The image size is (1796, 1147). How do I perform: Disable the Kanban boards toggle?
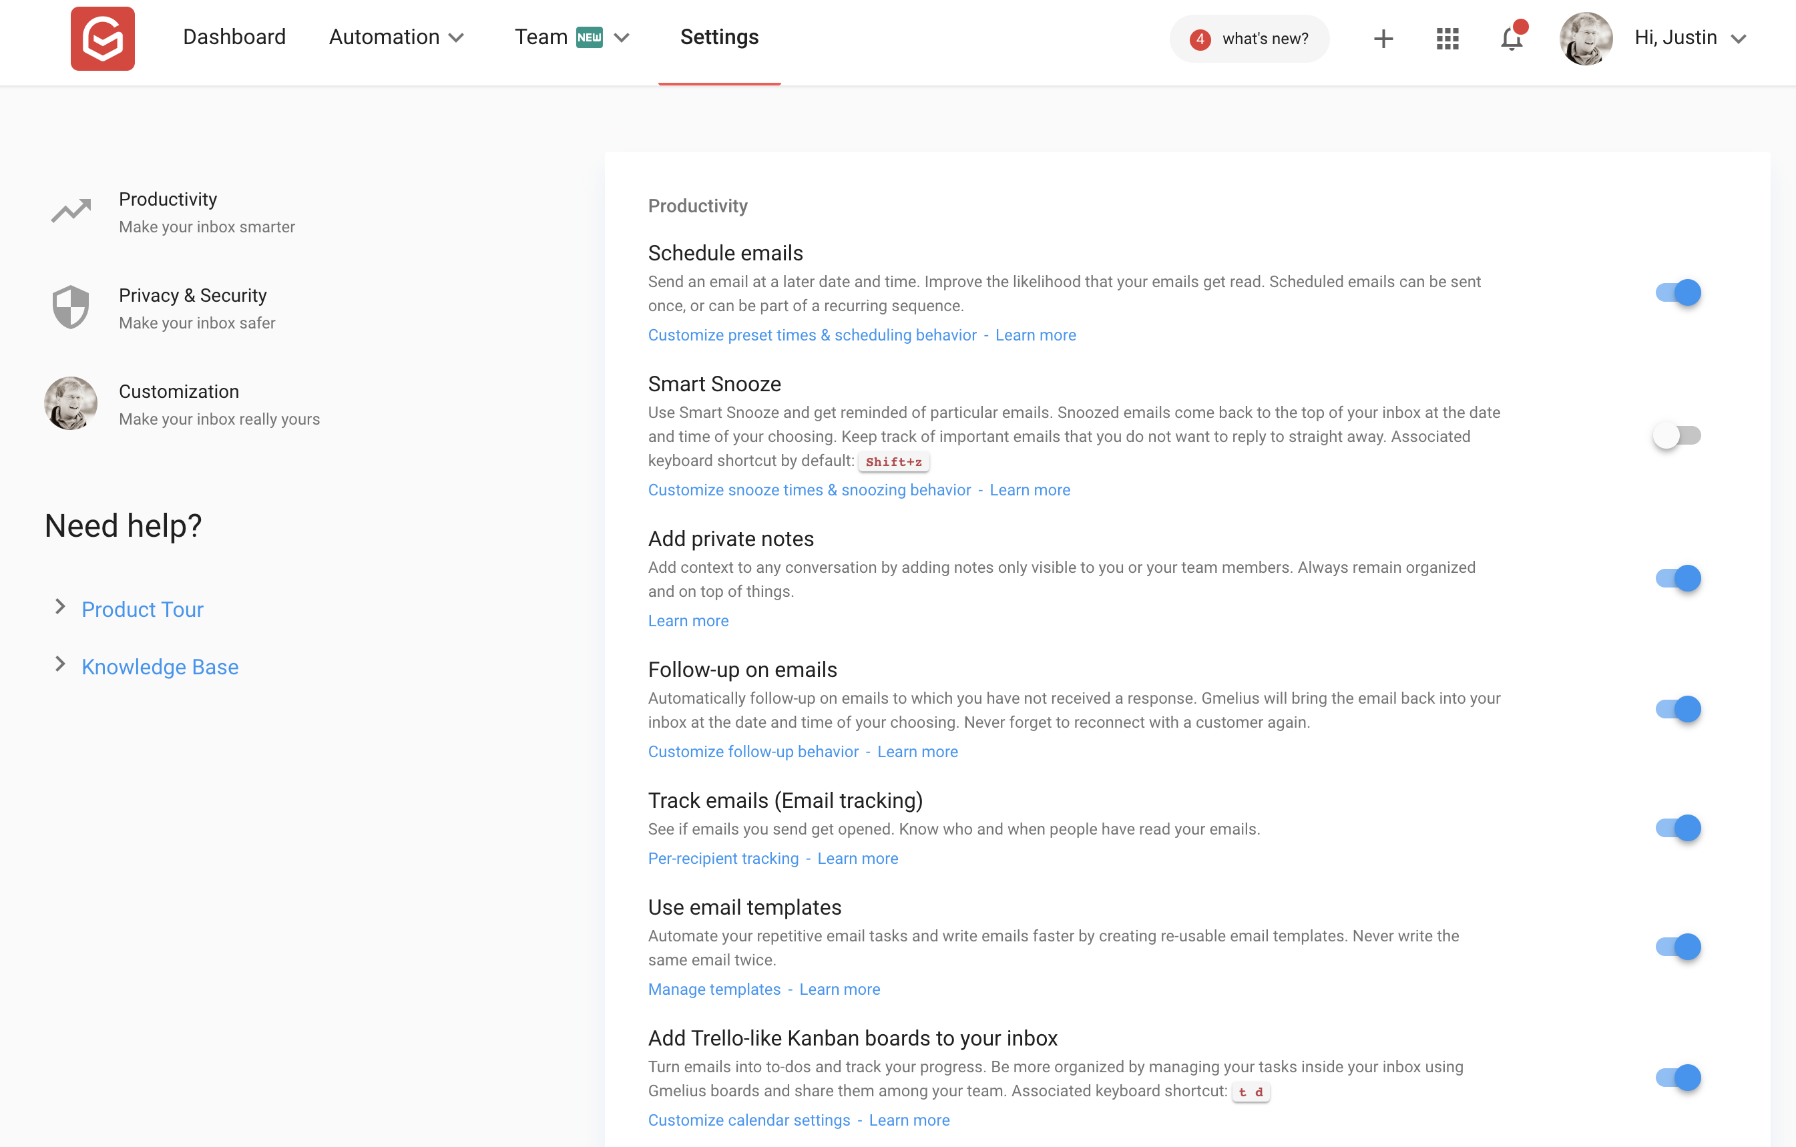[x=1678, y=1078]
